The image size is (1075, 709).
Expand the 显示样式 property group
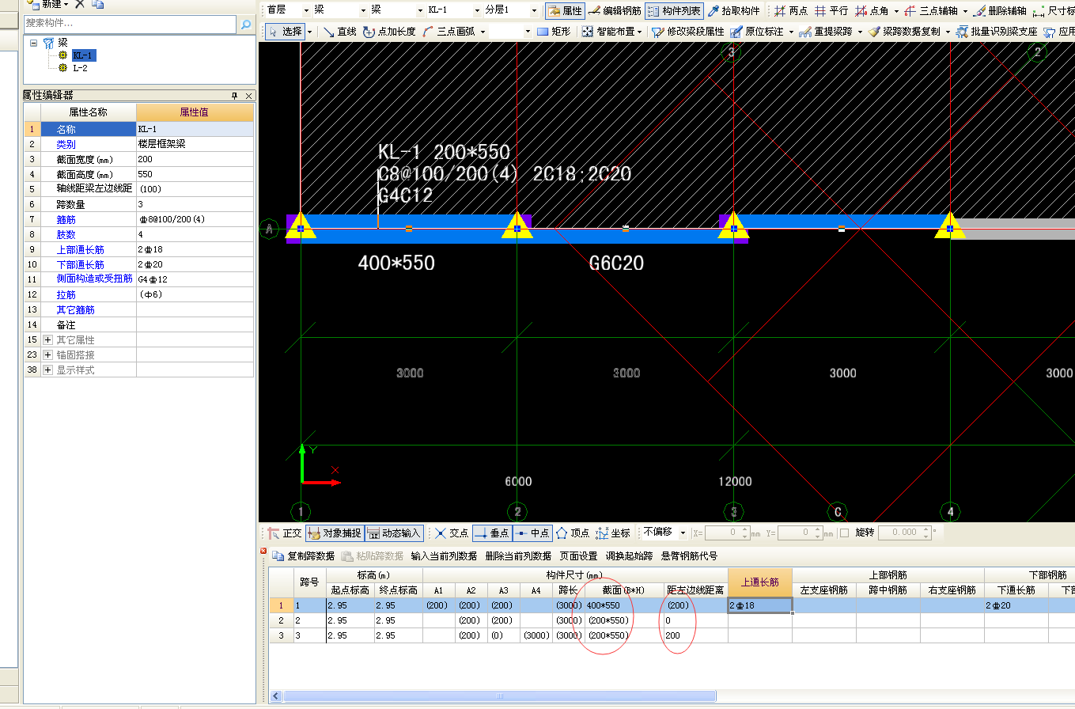(47, 370)
